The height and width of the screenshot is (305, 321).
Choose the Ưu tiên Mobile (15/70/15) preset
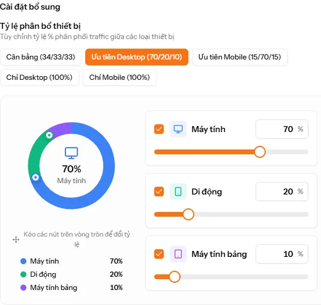240,57
